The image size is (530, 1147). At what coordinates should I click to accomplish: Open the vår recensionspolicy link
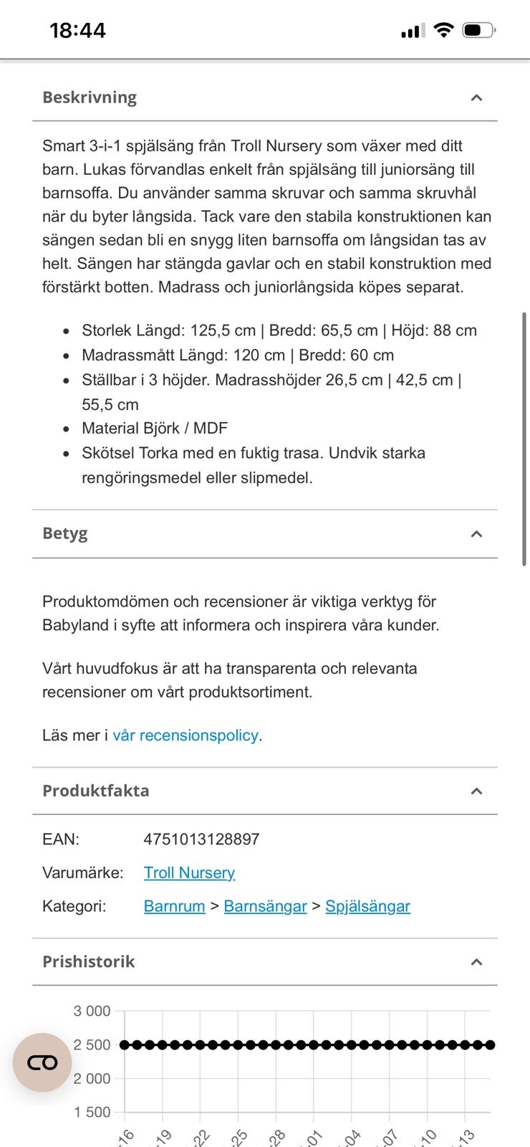point(185,735)
